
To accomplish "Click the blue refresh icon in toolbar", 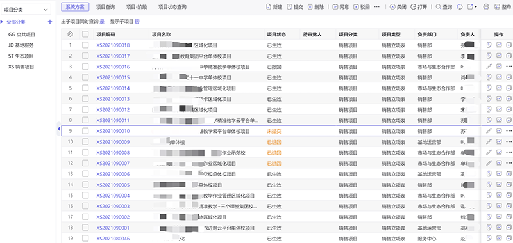I will 460,7.
